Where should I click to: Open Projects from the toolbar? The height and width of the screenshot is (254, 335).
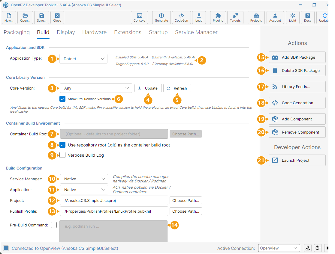[x=256, y=17]
